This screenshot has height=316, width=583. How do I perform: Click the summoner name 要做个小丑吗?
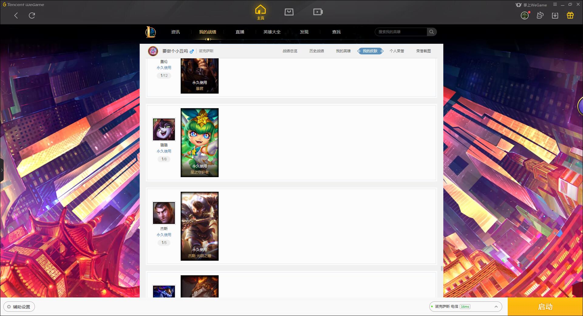pos(175,51)
